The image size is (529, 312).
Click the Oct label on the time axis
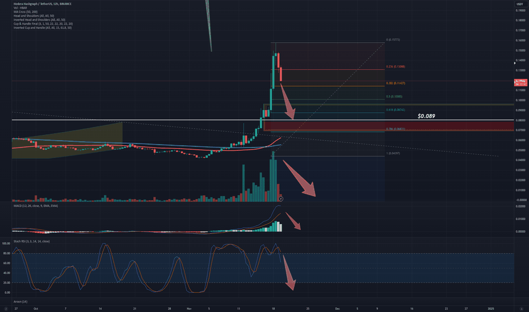click(36, 309)
